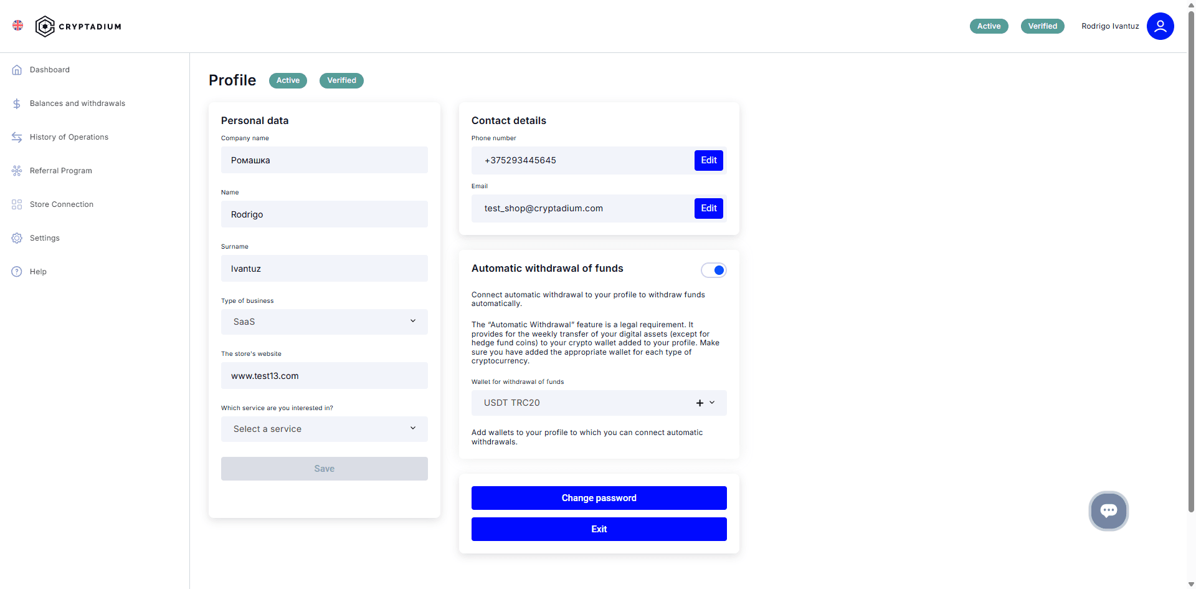Click the UK flag language icon
1196x589 pixels.
click(18, 26)
